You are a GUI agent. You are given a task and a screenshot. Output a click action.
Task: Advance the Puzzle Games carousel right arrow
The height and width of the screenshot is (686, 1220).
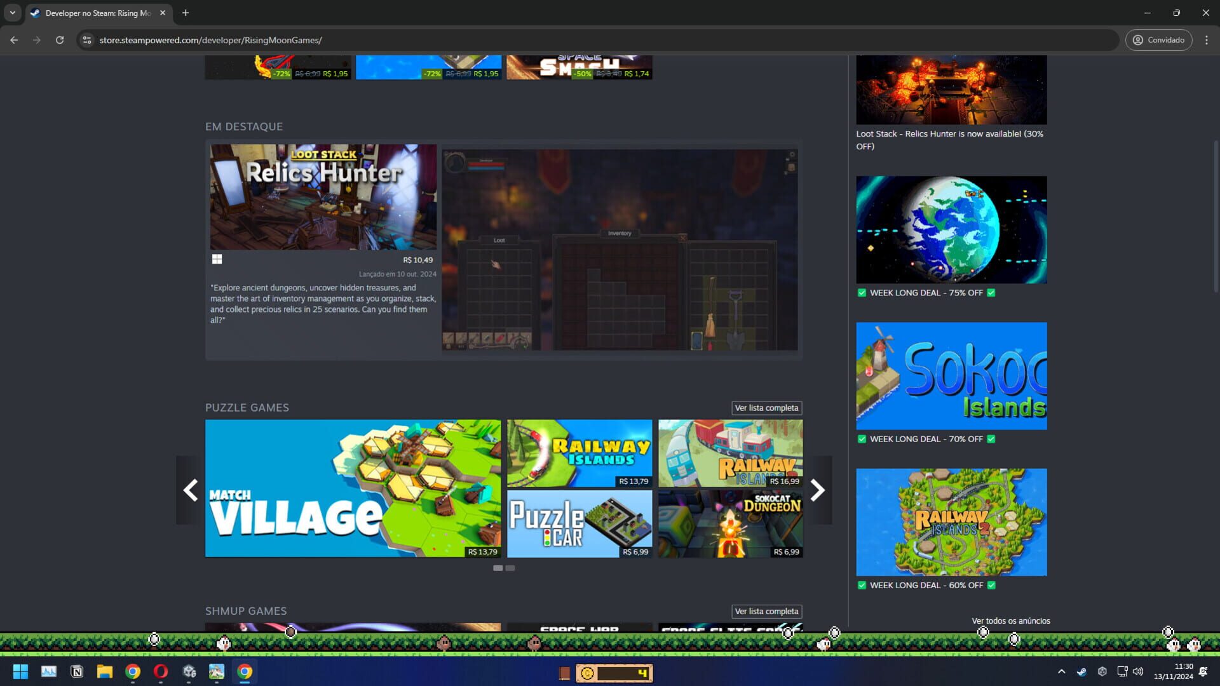point(818,490)
